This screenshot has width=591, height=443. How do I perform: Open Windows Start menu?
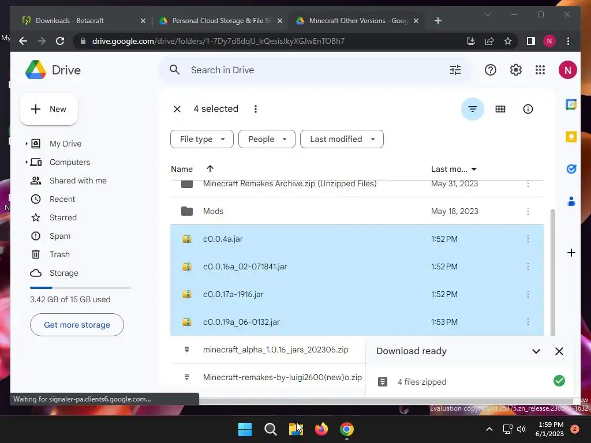pos(245,429)
